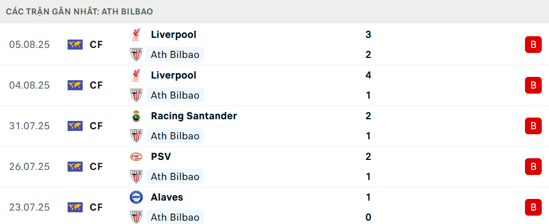Viewport: 549px width, 224px height.
Task: Click Ath Bilbao crest in 05.08.25 match
Action: 136,55
